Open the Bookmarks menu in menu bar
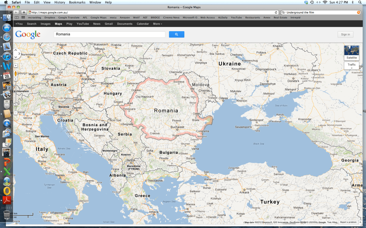Image resolution: width=366 pixels, height=228 pixels. click(x=77, y=2)
